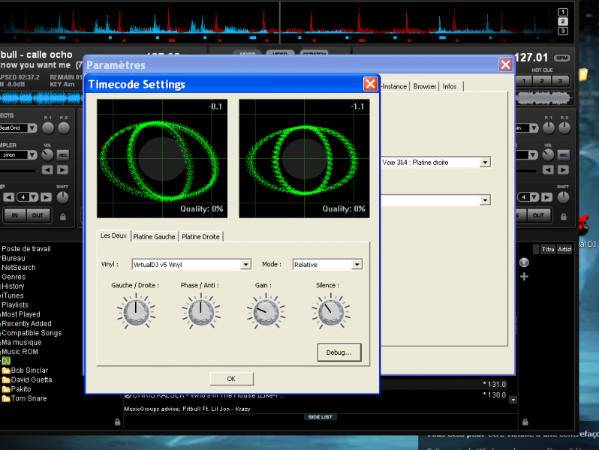Close the Timecode Settings dialog
599x450 pixels.
pyautogui.click(x=370, y=84)
